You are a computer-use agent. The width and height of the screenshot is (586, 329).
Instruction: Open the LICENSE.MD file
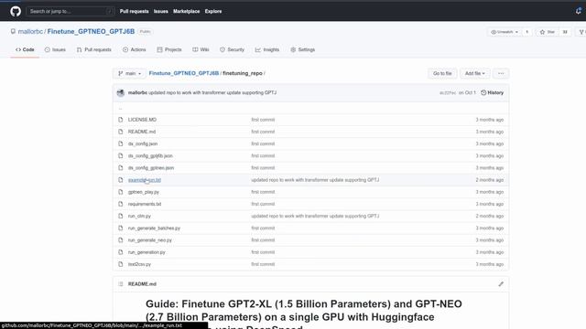pyautogui.click(x=142, y=120)
